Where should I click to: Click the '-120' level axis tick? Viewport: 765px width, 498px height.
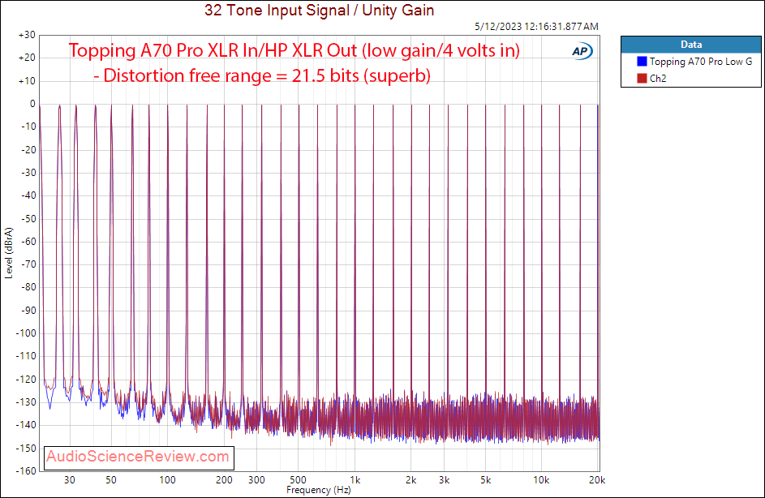pyautogui.click(x=26, y=379)
